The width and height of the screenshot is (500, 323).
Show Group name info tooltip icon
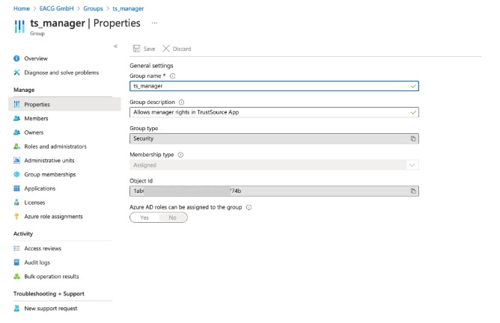point(172,76)
